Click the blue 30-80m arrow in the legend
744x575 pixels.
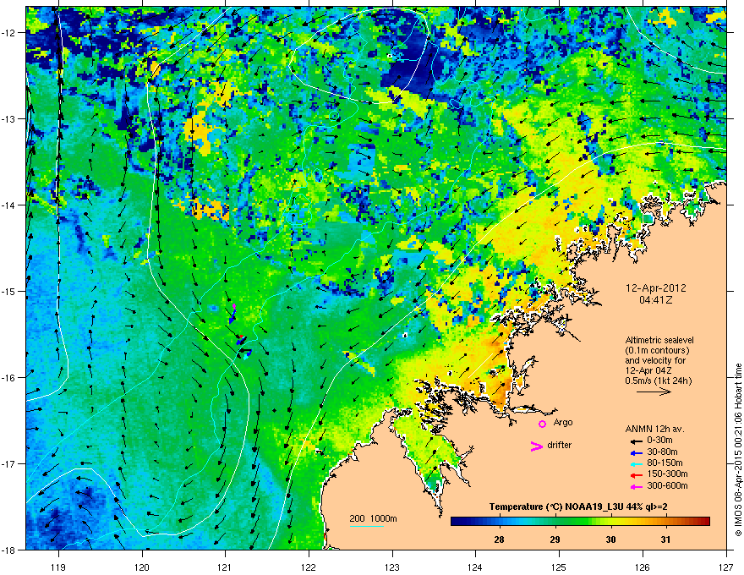(x=636, y=452)
